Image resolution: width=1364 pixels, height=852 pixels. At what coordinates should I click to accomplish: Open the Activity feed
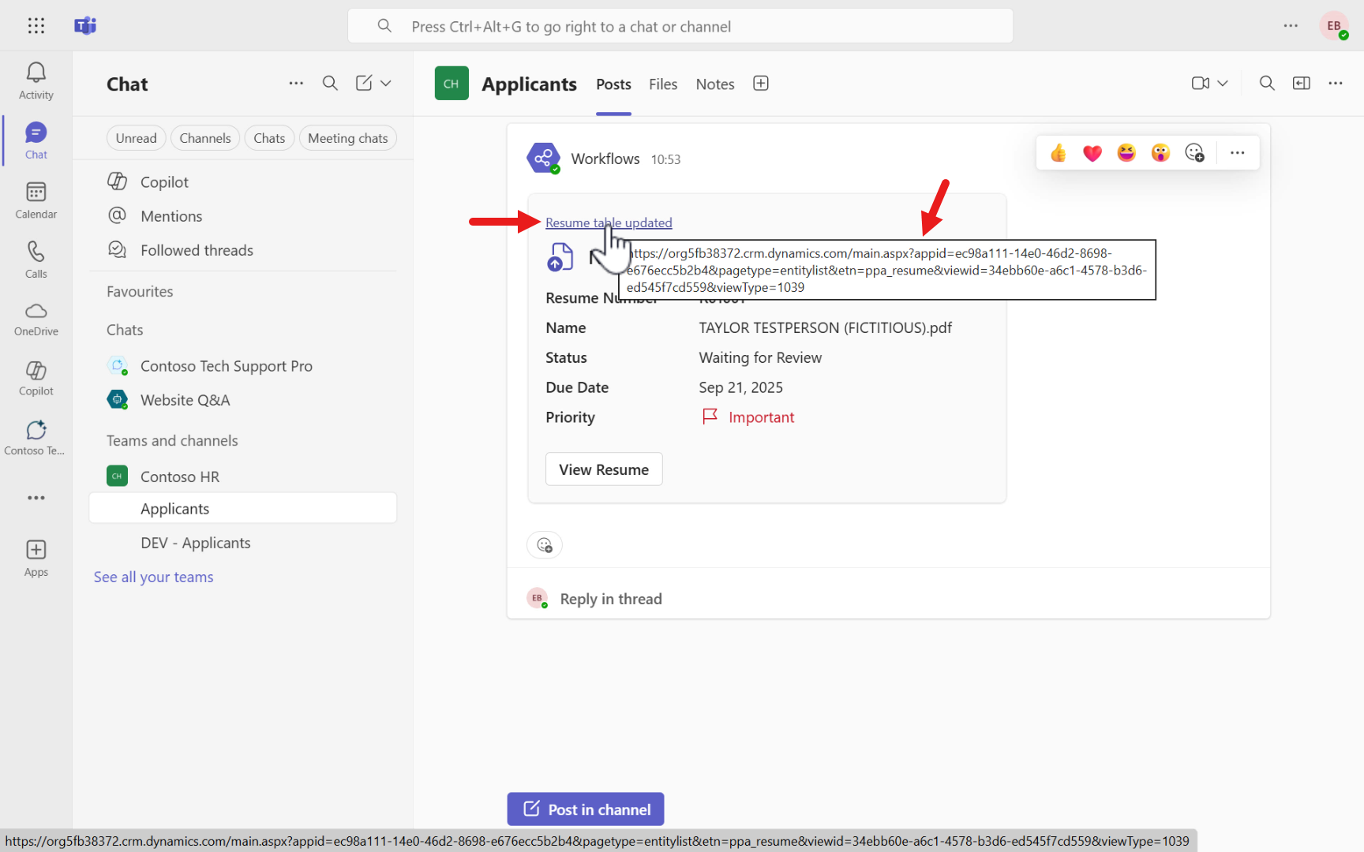pyautogui.click(x=36, y=79)
